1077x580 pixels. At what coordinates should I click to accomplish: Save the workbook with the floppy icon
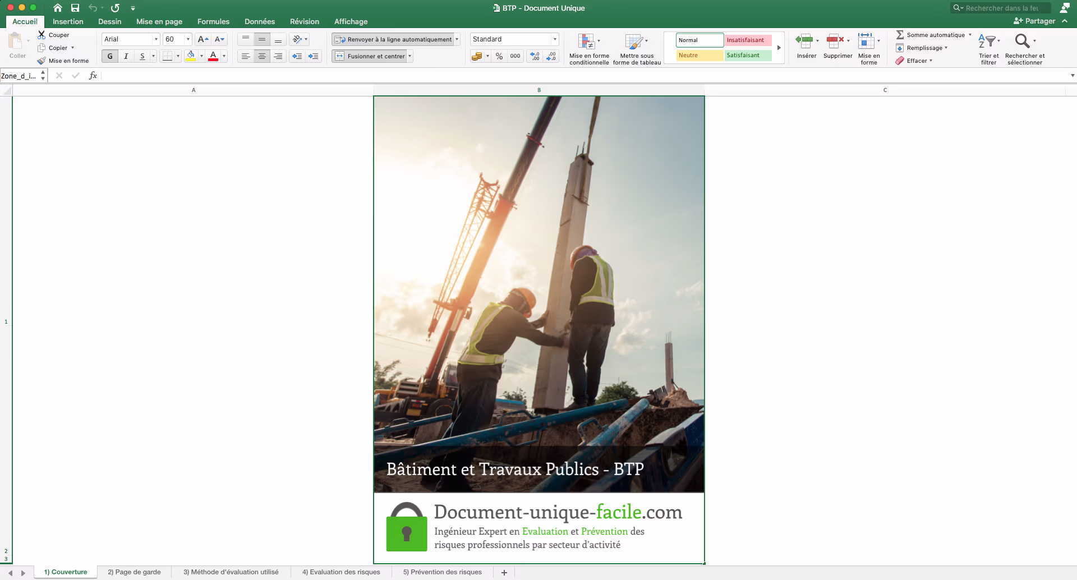75,8
